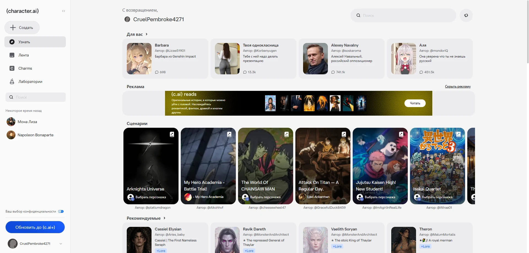The height and width of the screenshot is (253, 529).
Task: Click the chat count icon on Alexey Navalny
Action: click(x=333, y=72)
